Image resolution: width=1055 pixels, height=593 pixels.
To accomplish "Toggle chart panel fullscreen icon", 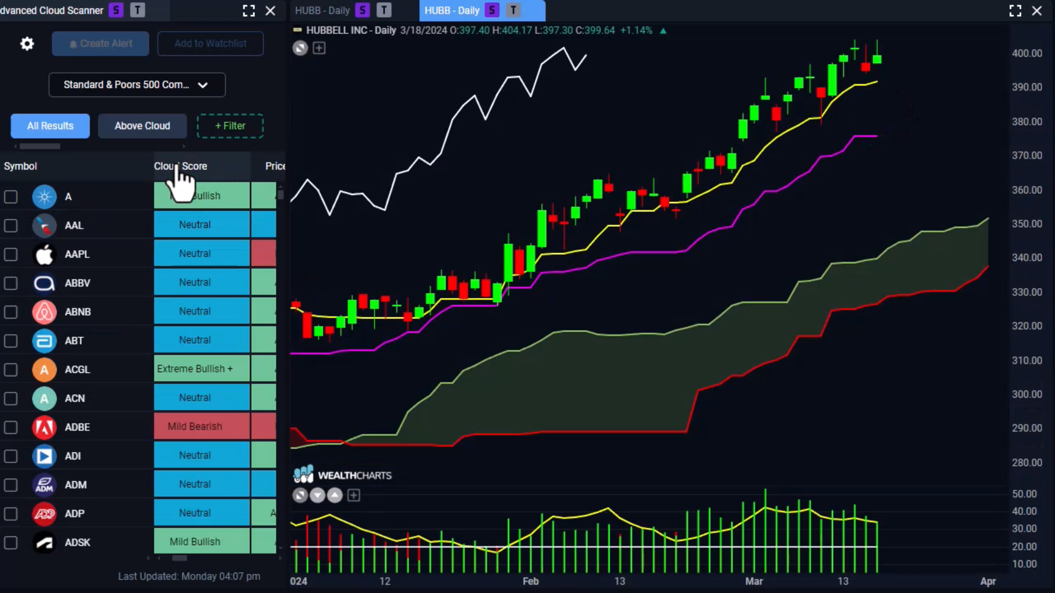I will 1015,10.
